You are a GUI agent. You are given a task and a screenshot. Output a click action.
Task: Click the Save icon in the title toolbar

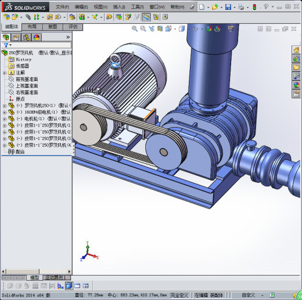228,7
